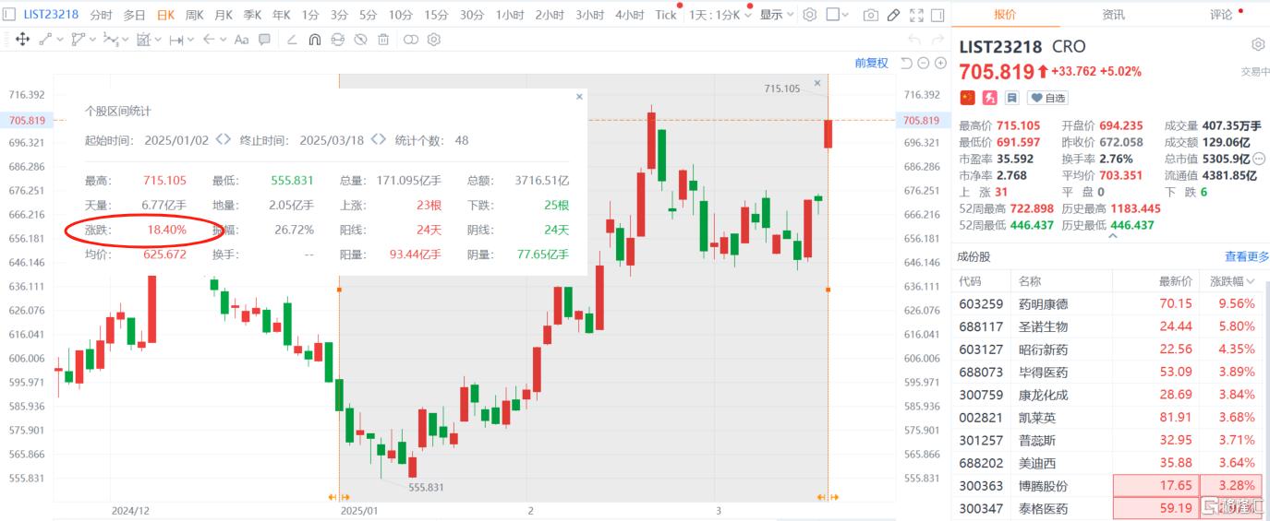Toggle the left sidebar panel icon
This screenshot has height=521, width=1270.
[x=8, y=15]
